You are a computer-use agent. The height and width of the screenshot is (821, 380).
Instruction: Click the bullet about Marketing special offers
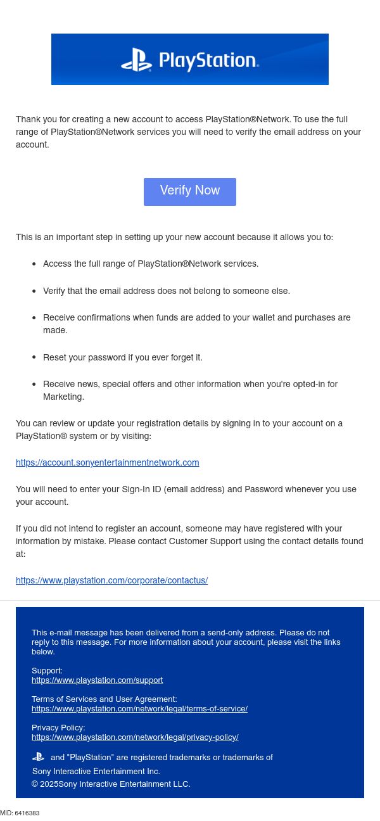pos(190,390)
